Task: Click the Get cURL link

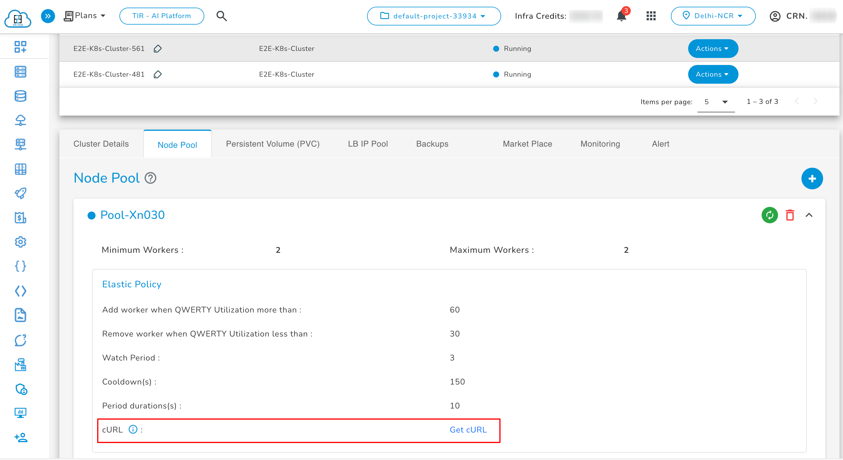Action: click(468, 430)
